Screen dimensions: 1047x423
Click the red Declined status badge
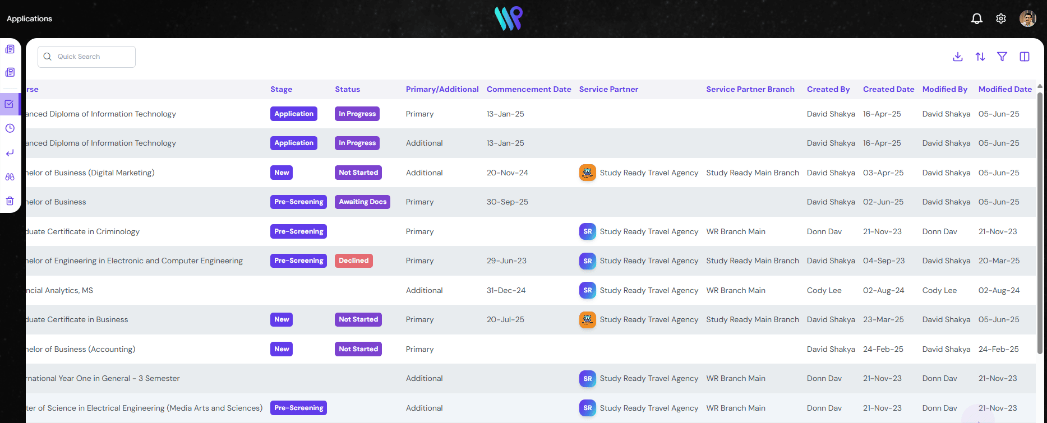353,261
